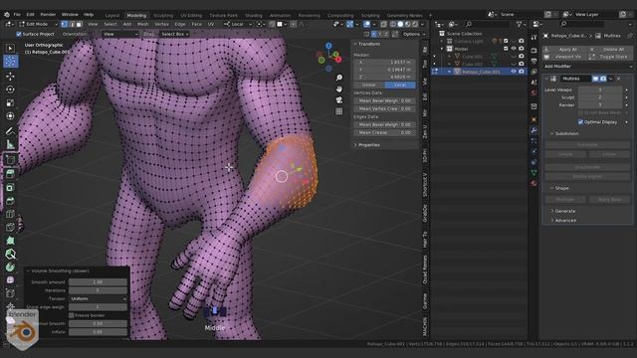
Task: Click the viewport zoom magnifier icon
Action: pos(338,78)
